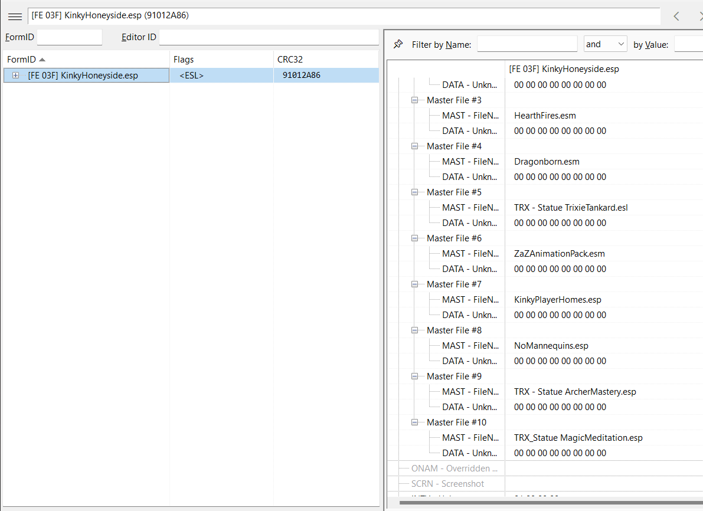This screenshot has height=511, width=703.
Task: Click the FormID search input field
Action: (69, 37)
